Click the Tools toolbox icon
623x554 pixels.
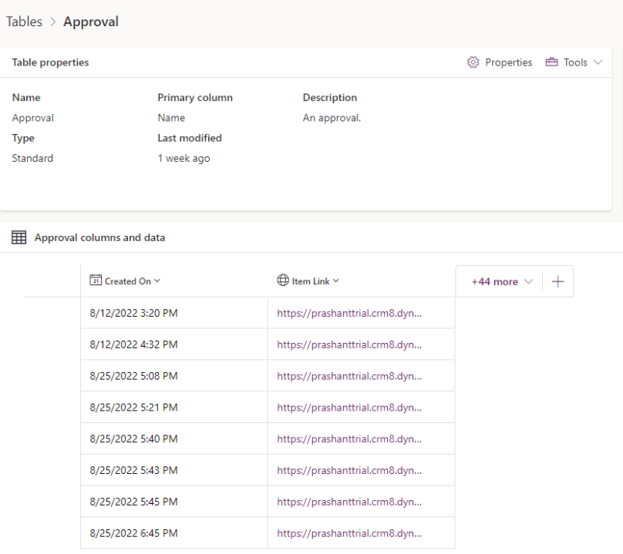551,62
